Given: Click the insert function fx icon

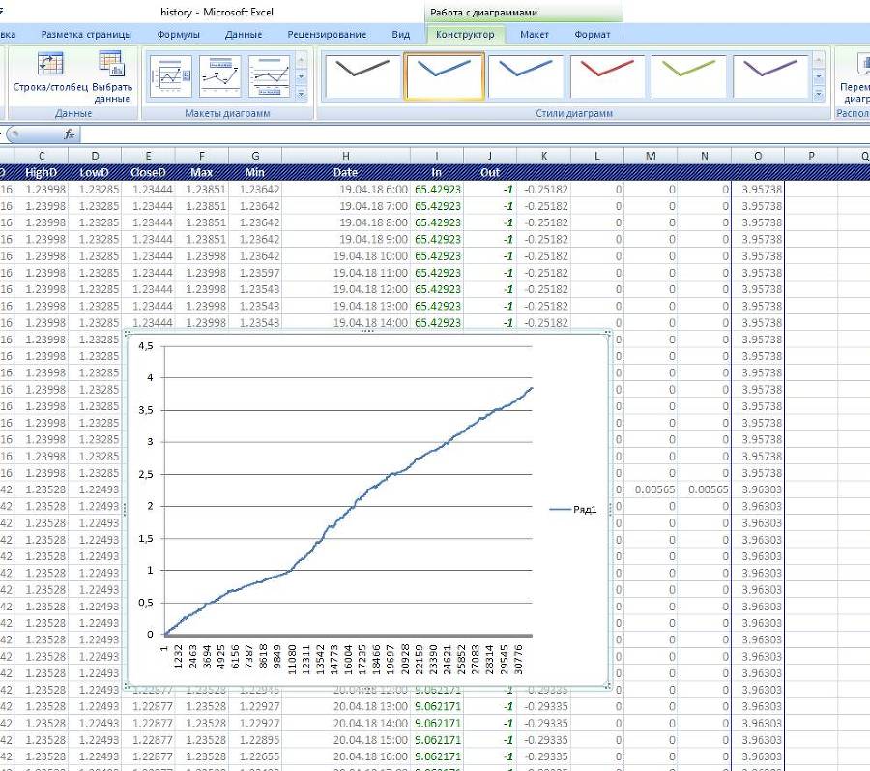Looking at the screenshot, I should click(69, 134).
